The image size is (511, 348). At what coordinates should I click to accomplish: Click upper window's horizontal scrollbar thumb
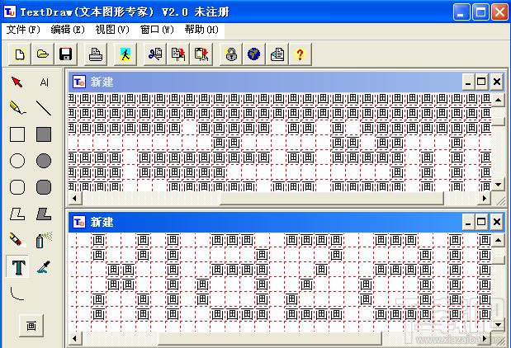(x=332, y=198)
